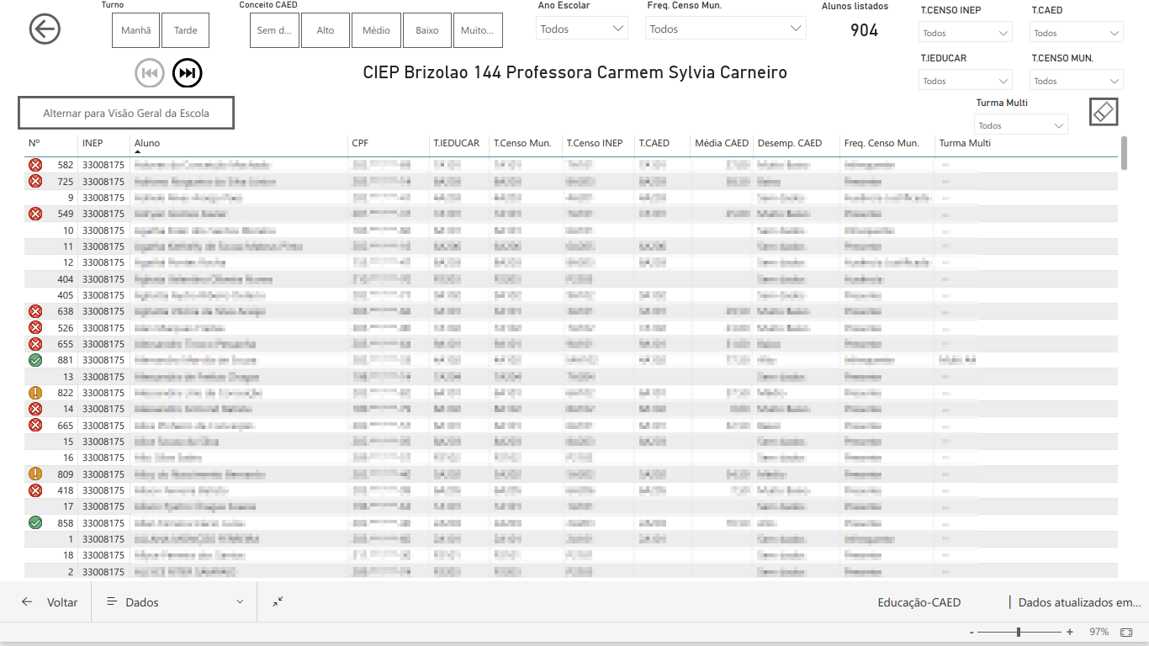Select the Manhã shift filter

click(x=135, y=30)
